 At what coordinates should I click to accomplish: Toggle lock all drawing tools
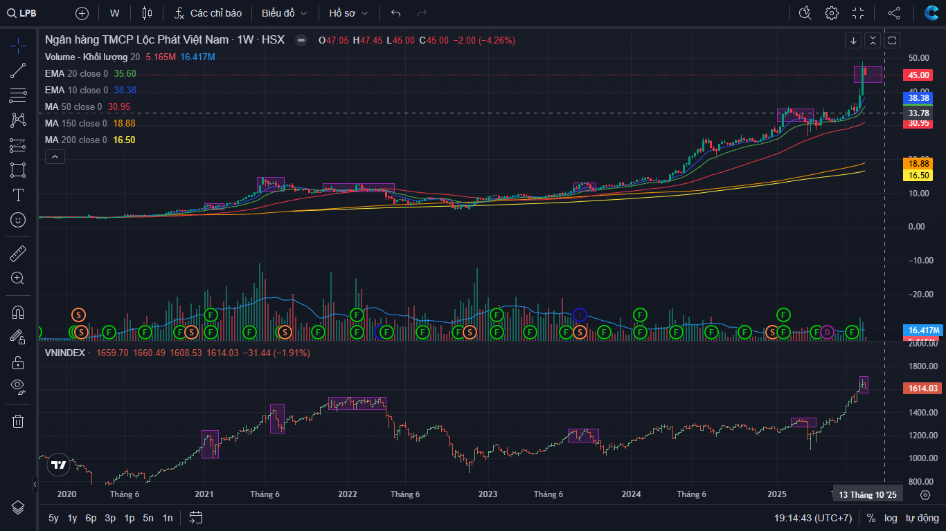(18, 362)
